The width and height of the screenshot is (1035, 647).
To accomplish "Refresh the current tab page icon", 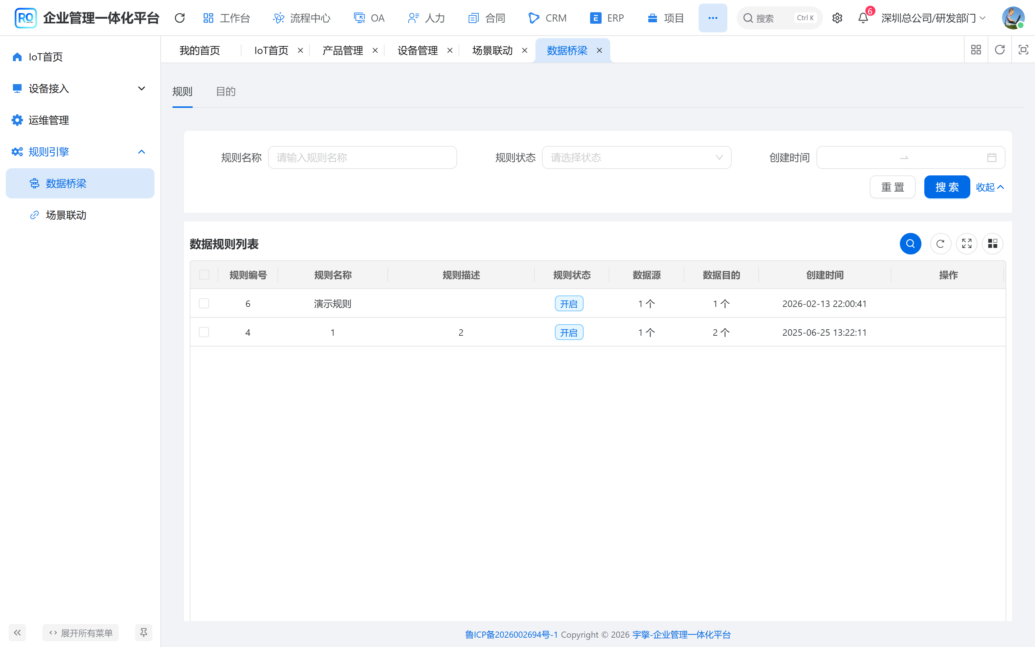I will click(x=999, y=50).
